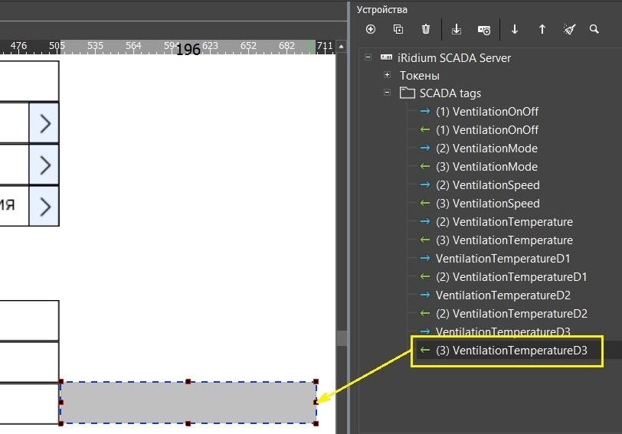Click the duplicate device icon
This screenshot has height=434, width=622.
398,29
